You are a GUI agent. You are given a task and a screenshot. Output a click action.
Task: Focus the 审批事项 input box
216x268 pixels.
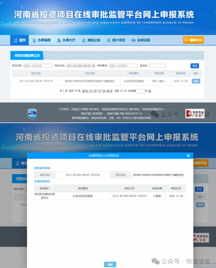pyautogui.click(x=123, y=66)
